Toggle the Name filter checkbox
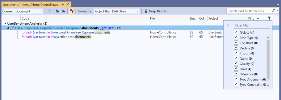Image resolution: width=281 pixels, height=100 pixels. (236, 58)
